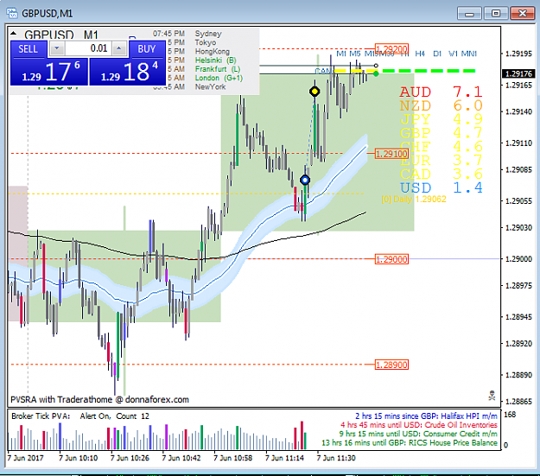
Task: Click the London (G+1) session clock row
Action: [x=206, y=79]
